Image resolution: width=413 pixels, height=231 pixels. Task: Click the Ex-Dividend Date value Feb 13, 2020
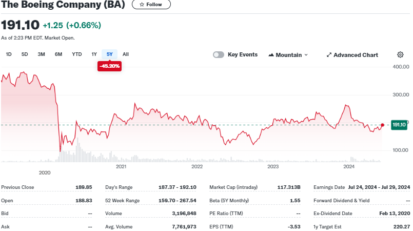395,214
